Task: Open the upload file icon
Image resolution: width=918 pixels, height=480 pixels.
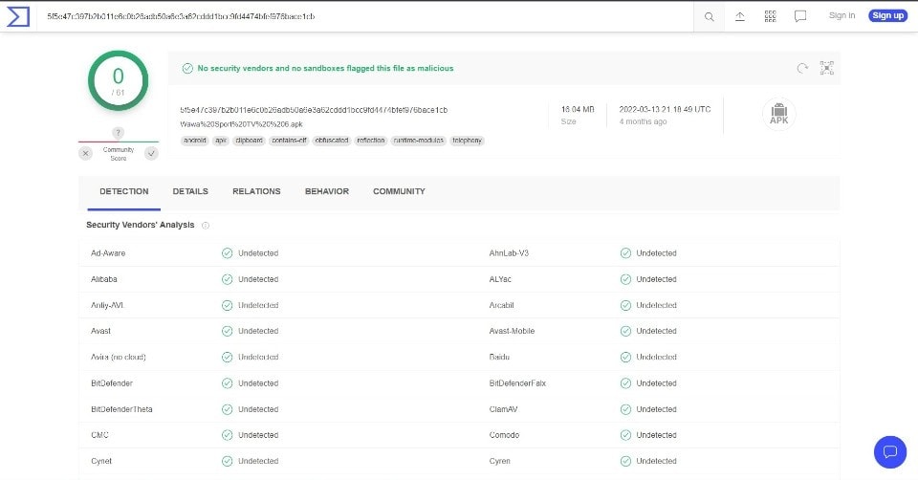Action: tap(740, 16)
